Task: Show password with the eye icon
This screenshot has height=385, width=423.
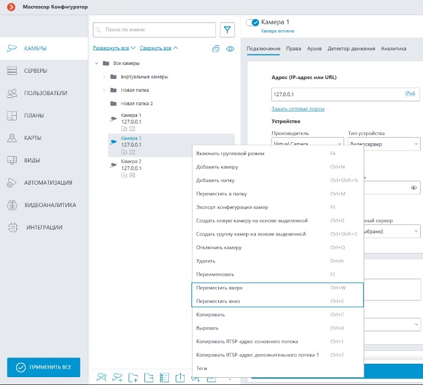Action: click(x=413, y=188)
